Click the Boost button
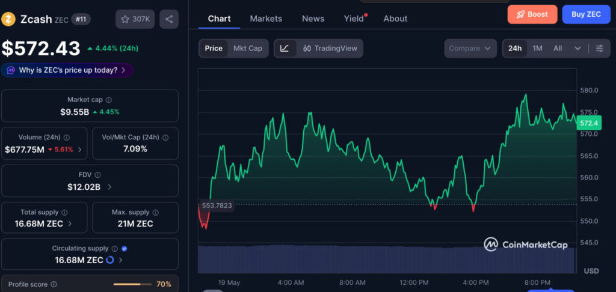616x292 pixels. pyautogui.click(x=532, y=14)
